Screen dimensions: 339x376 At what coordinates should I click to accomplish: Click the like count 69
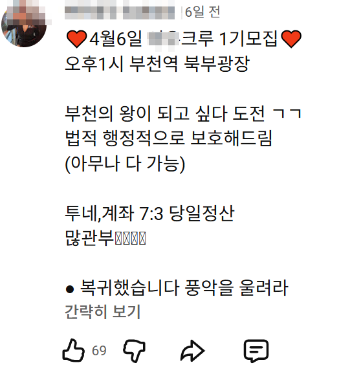[99, 351]
